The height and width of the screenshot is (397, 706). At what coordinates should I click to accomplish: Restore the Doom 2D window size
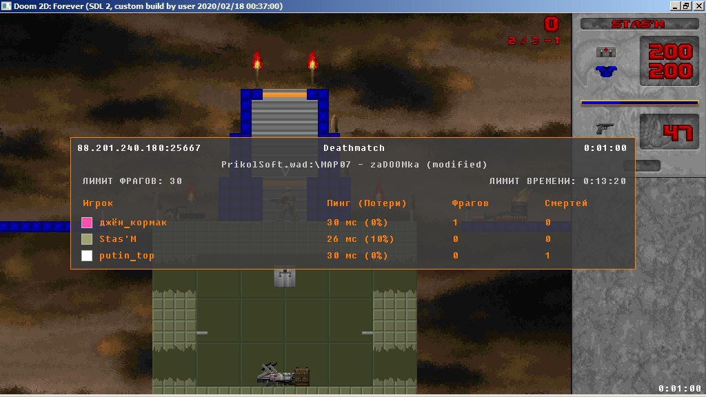(x=686, y=6)
